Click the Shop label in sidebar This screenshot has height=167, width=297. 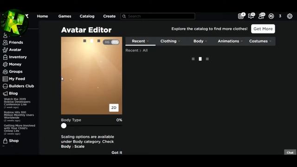(x=13, y=141)
